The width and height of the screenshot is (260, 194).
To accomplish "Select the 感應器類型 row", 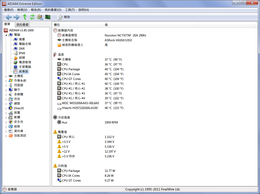I will coord(102,35).
